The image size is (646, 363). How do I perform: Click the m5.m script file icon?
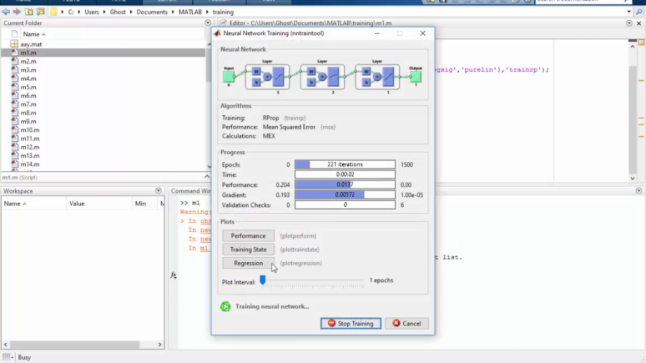click(x=15, y=87)
